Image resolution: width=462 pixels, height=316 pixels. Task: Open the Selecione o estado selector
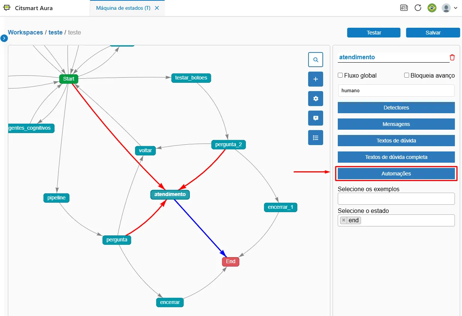click(396, 220)
